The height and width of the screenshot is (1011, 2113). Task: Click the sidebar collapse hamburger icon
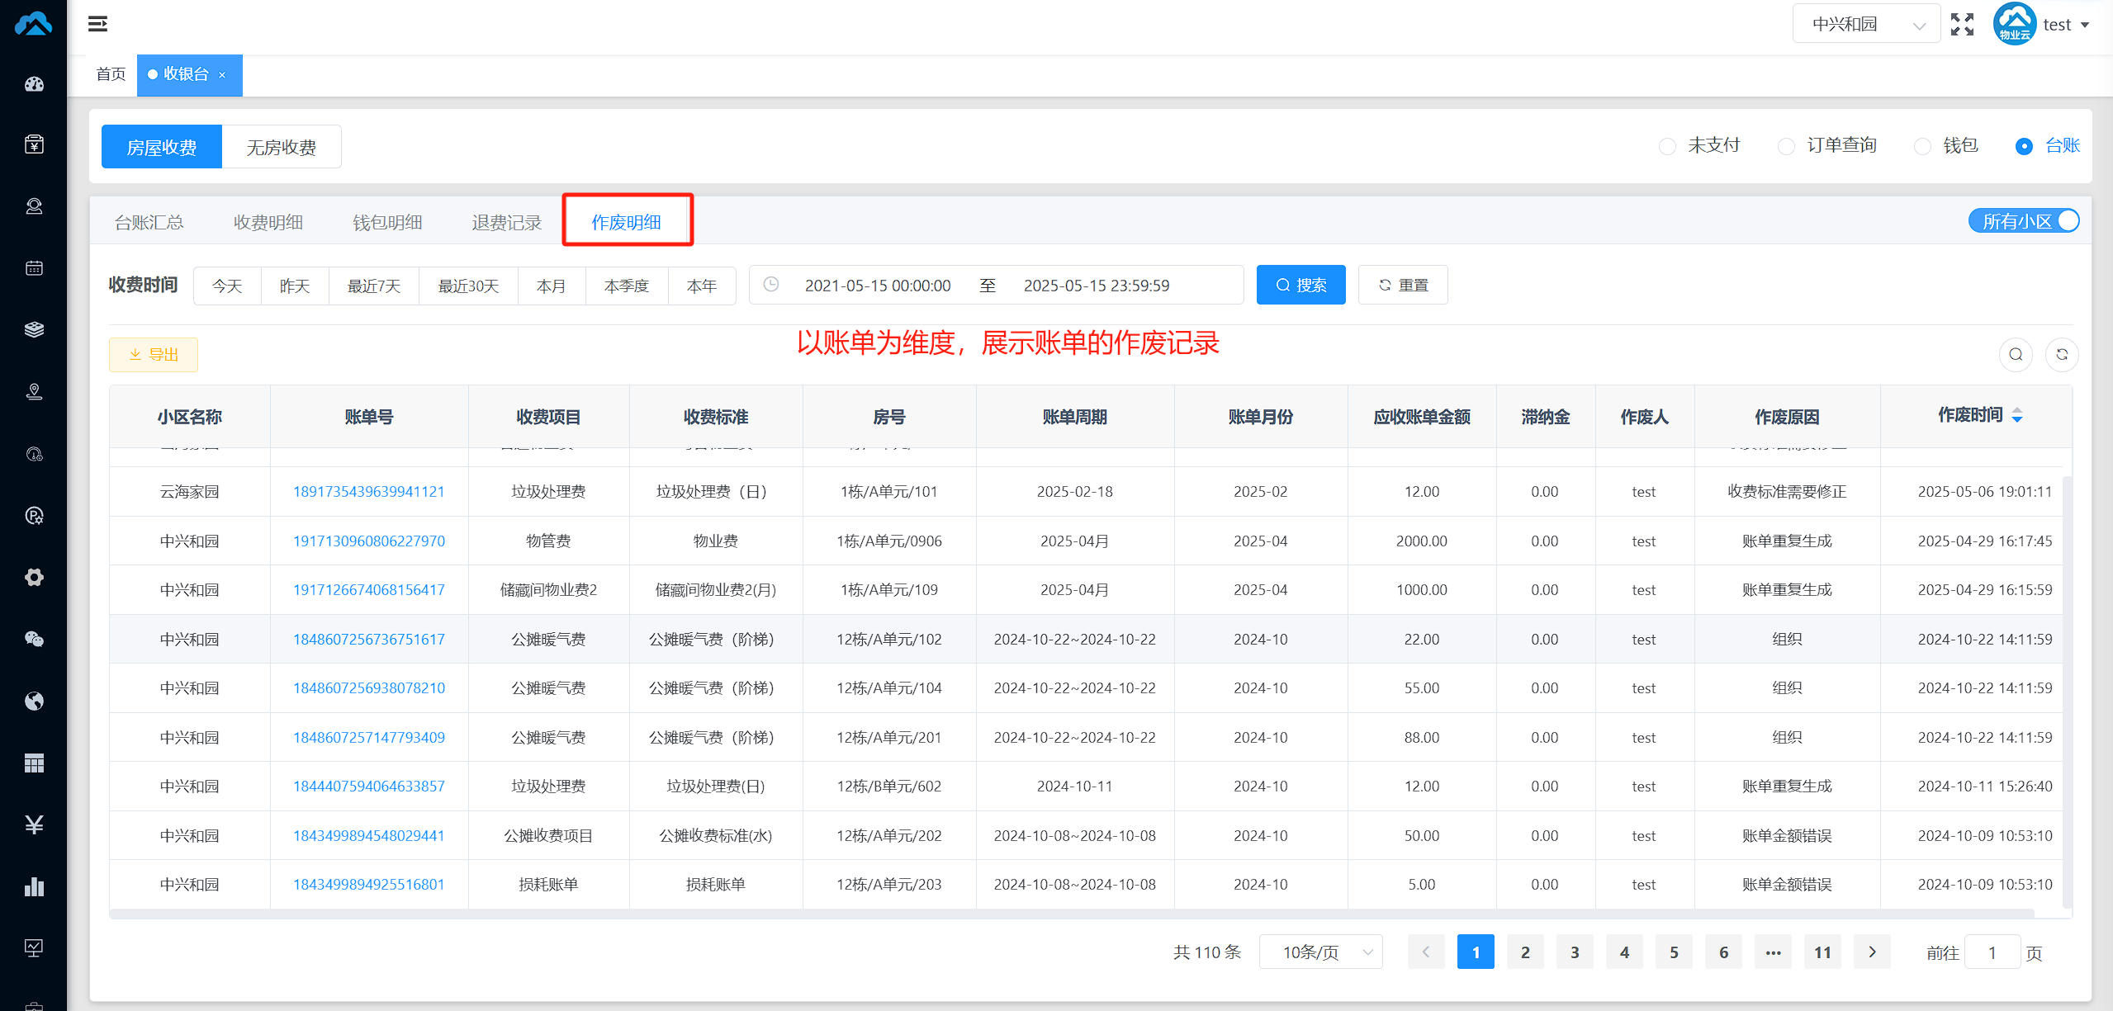tap(97, 24)
